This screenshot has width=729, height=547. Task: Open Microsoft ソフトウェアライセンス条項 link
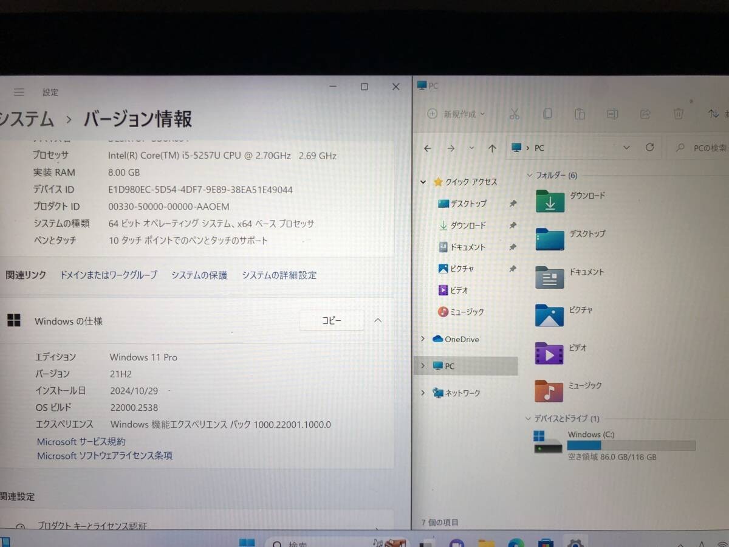point(104,455)
